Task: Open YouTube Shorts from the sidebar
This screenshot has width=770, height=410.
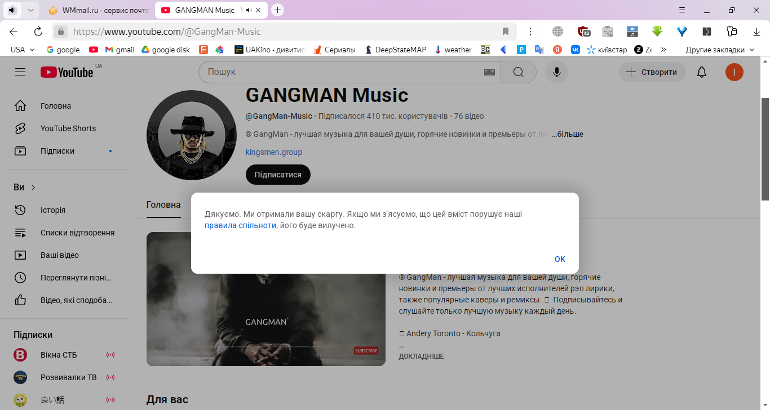Action: click(x=68, y=128)
